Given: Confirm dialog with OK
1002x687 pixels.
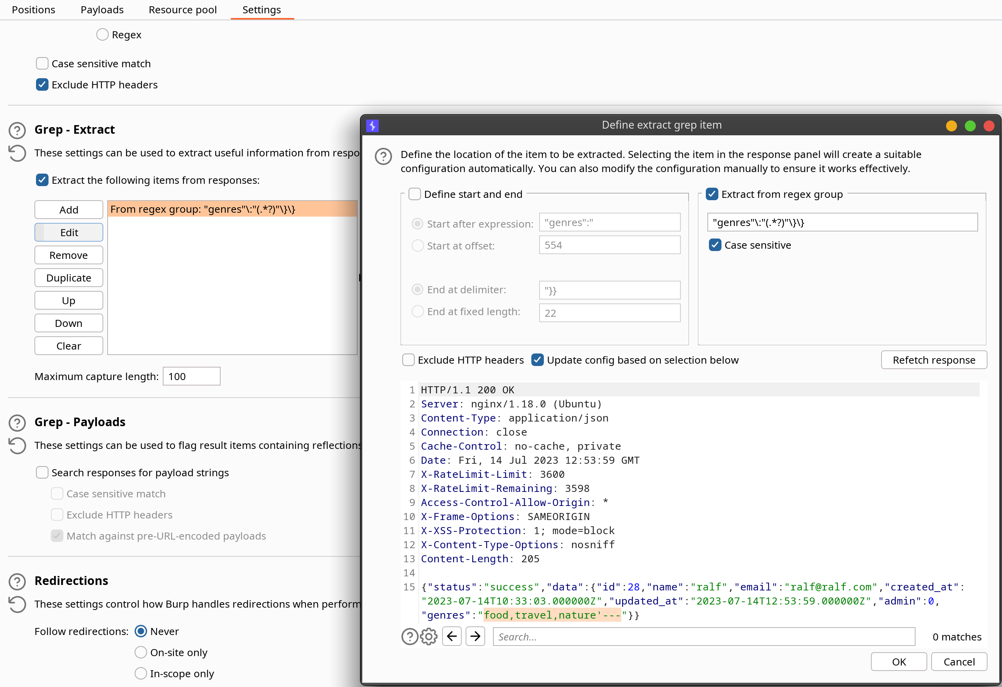Looking at the screenshot, I should [899, 662].
